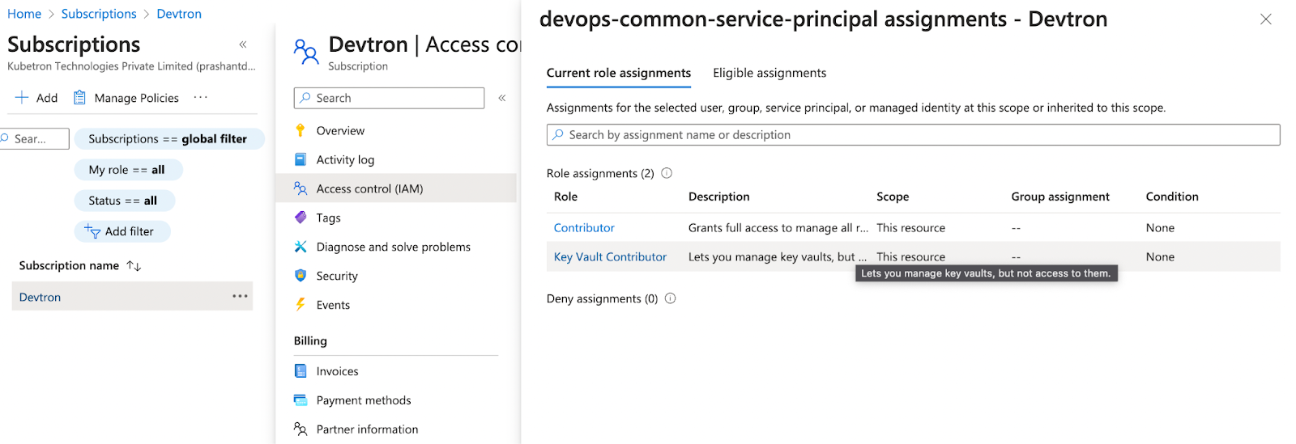
Task: Switch to Current role assignments tab
Action: (619, 74)
